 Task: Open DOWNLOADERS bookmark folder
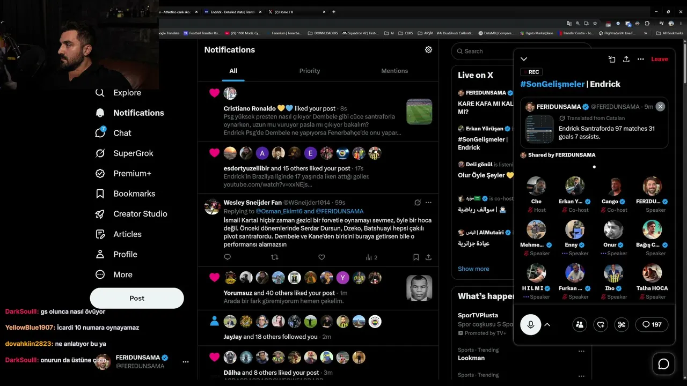pos(323,33)
